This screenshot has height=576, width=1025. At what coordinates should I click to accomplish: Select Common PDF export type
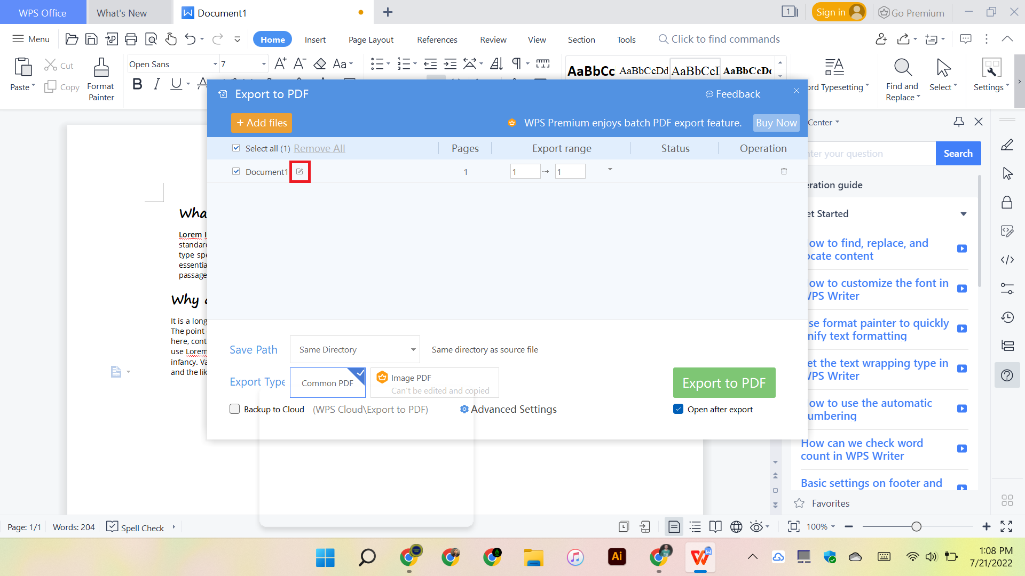click(328, 382)
